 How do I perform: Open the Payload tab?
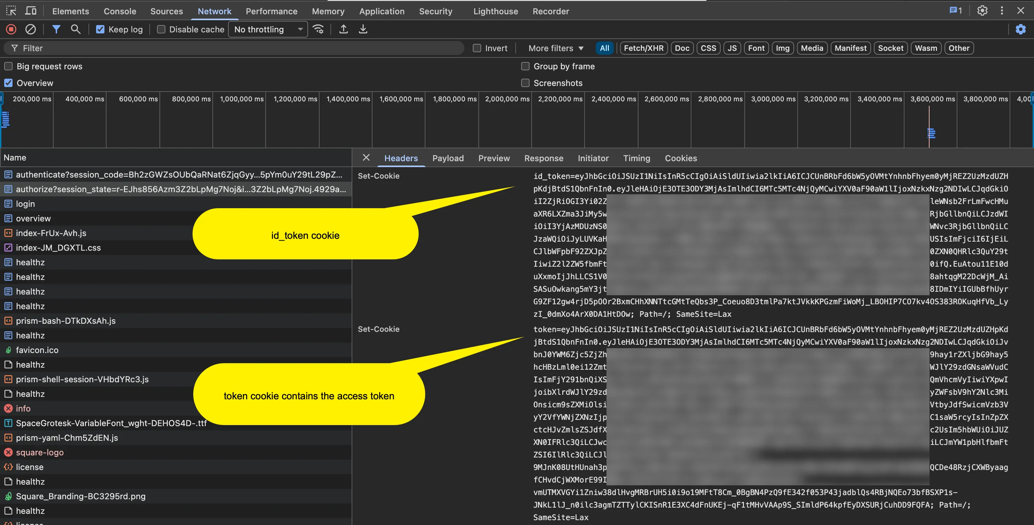click(448, 158)
